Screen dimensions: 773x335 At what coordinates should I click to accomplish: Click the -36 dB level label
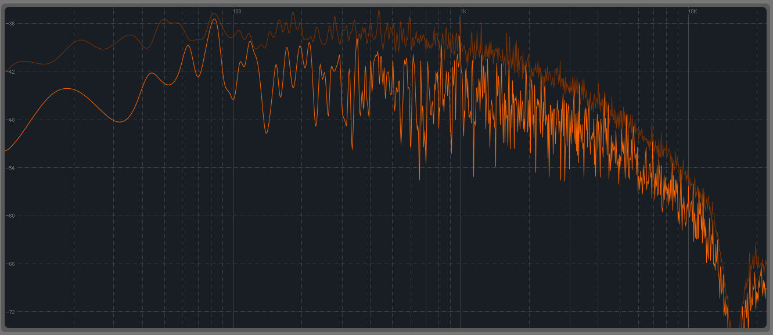[11, 24]
